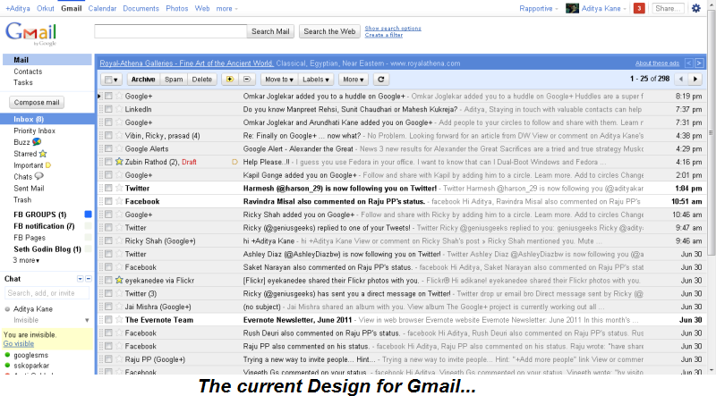Screen dimensions: 716x396
Task: Star the Google Alerts message
Action: (x=119, y=148)
